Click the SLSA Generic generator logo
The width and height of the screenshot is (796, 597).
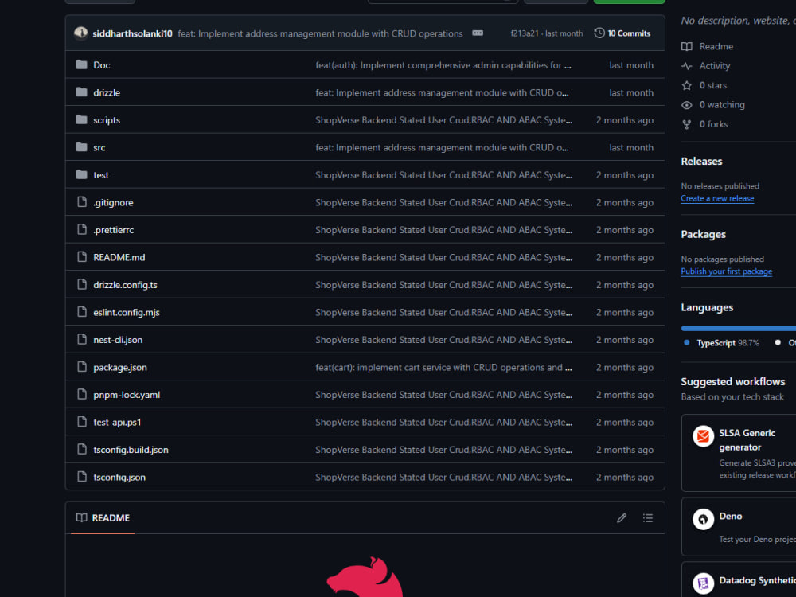(x=703, y=436)
